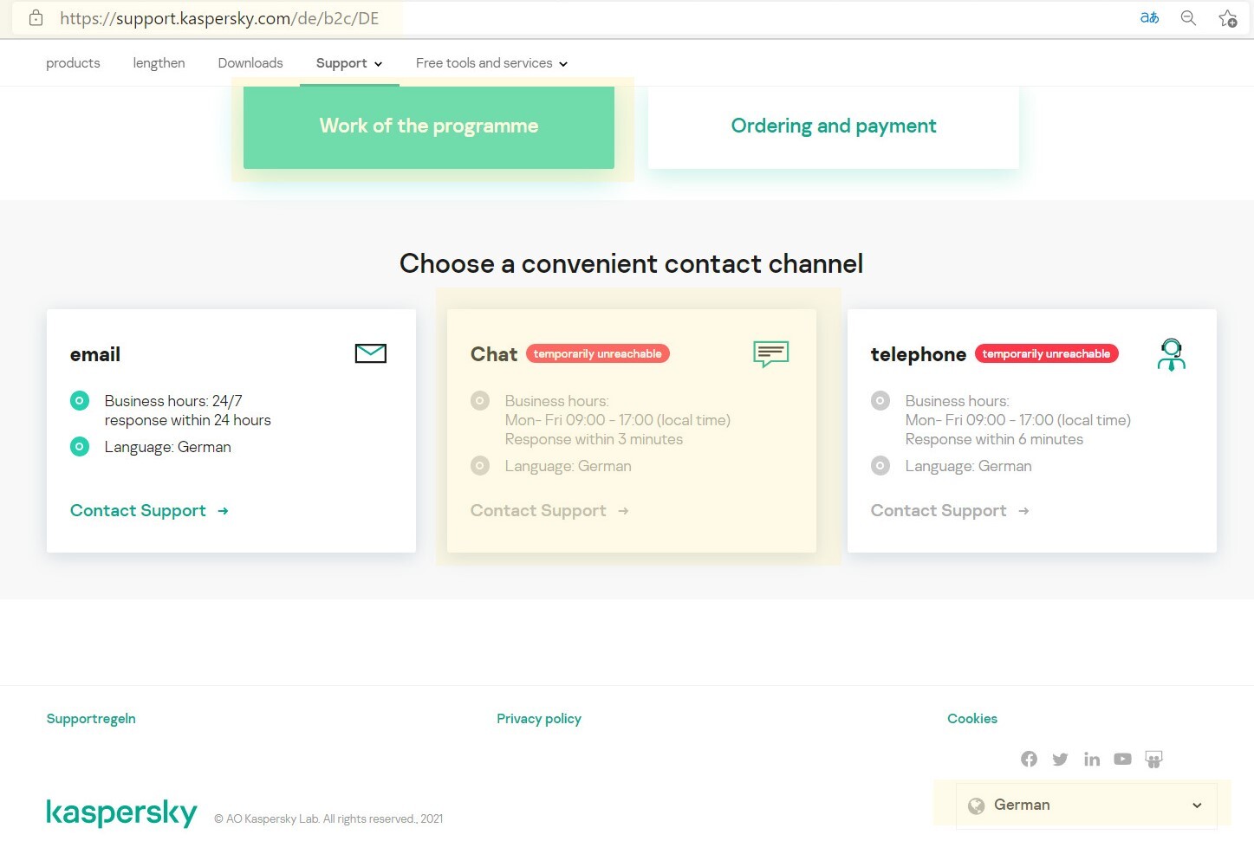Click the headset agent icon on telephone card
This screenshot has height=841, width=1254.
[x=1171, y=354]
